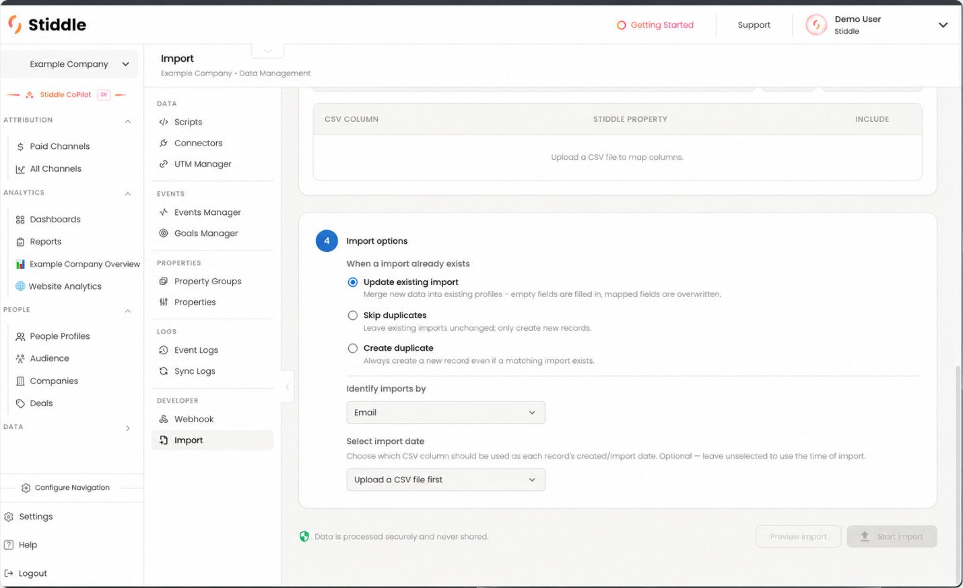Expand the Data section arrow

pos(128,428)
